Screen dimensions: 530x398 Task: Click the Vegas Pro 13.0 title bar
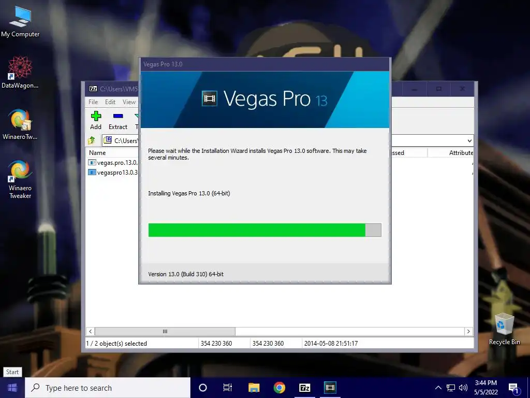pyautogui.click(x=264, y=64)
